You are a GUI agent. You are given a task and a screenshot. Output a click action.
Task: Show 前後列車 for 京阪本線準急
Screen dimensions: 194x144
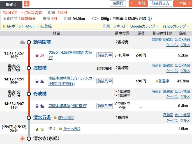(104, 106)
